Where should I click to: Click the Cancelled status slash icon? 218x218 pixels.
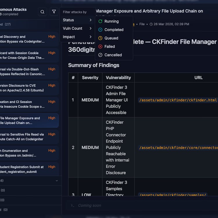[100, 55]
